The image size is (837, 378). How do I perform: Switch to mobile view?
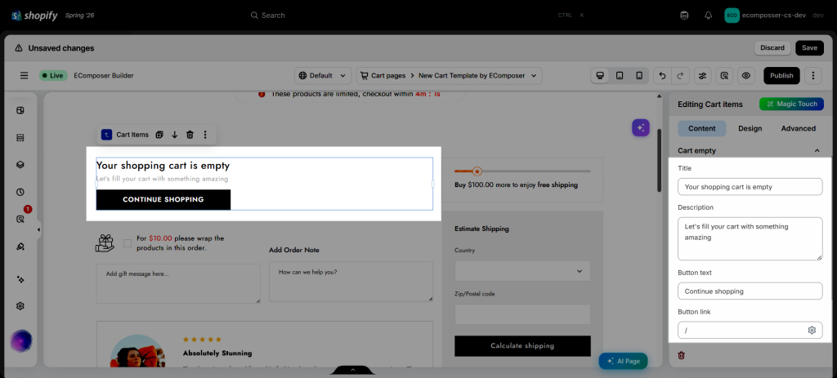[639, 76]
